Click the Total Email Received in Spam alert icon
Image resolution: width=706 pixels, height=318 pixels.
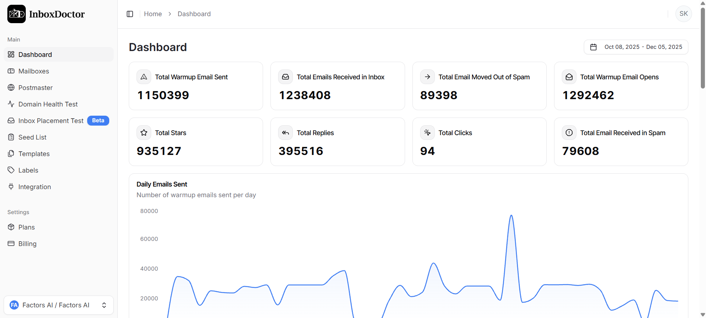[569, 133]
